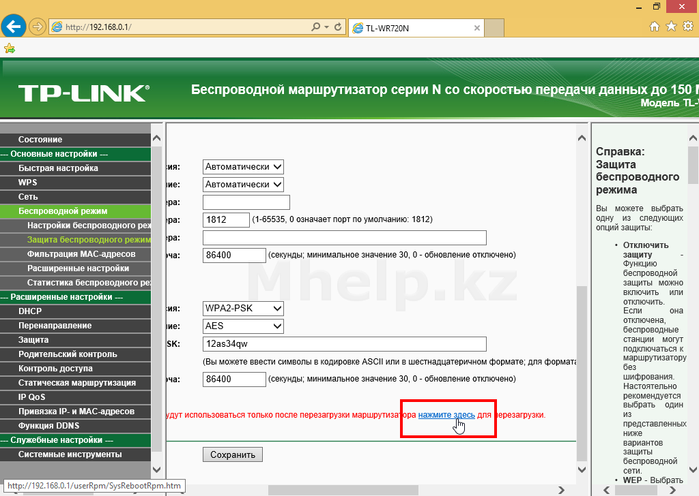This screenshot has width=699, height=496.
Task: Open Родительский контроль menu item
Action: coord(75,354)
